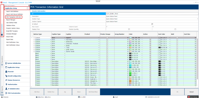Image resolution: width=201 pixels, height=98 pixels.
Task: Open Import Data
Action: [10, 37]
